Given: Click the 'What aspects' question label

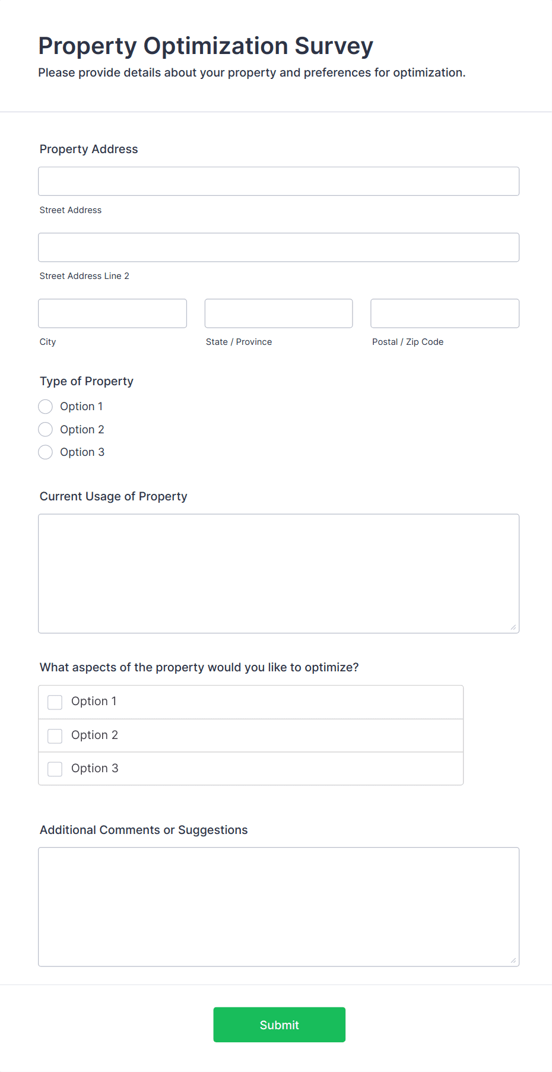Looking at the screenshot, I should (199, 667).
